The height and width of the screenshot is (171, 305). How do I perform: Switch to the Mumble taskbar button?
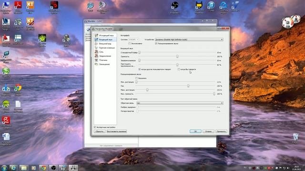(x=73, y=168)
